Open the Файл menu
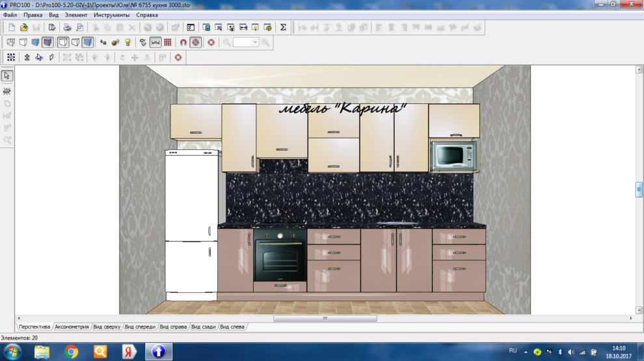Screen dimensions: 644x361 (10, 14)
